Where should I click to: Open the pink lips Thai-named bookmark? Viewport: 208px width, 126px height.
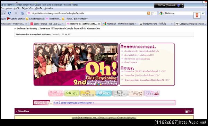point(53,19)
